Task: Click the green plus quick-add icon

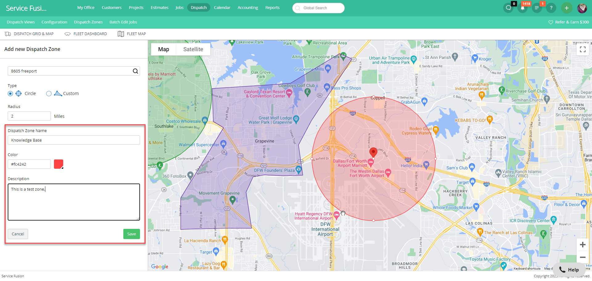Action: [x=566, y=8]
